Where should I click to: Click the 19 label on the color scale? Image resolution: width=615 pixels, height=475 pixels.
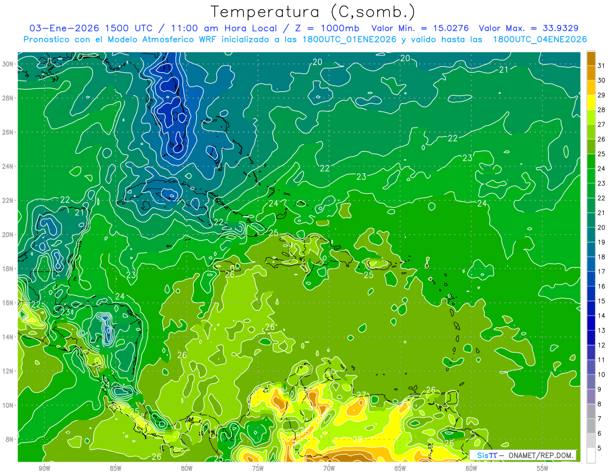pos(602,242)
